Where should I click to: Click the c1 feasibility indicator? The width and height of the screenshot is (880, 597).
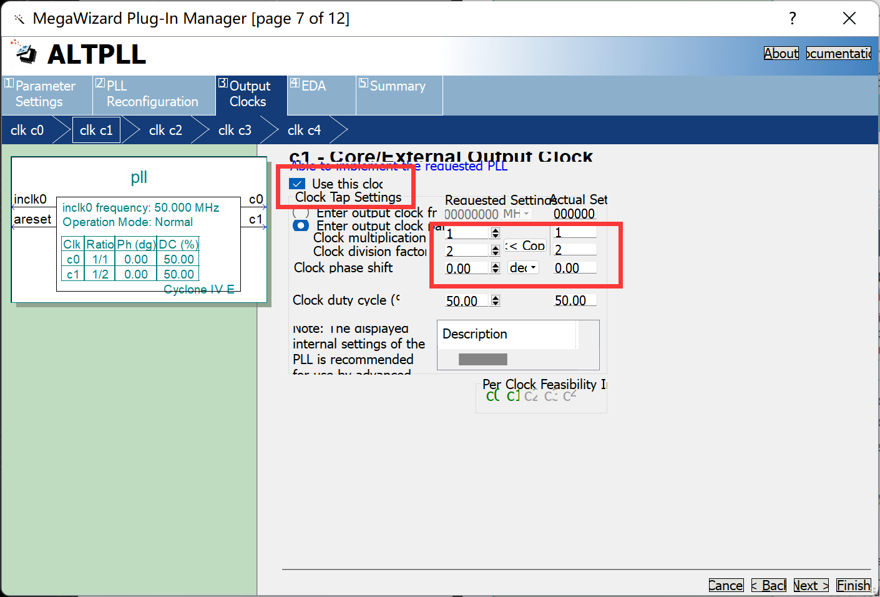(x=513, y=396)
